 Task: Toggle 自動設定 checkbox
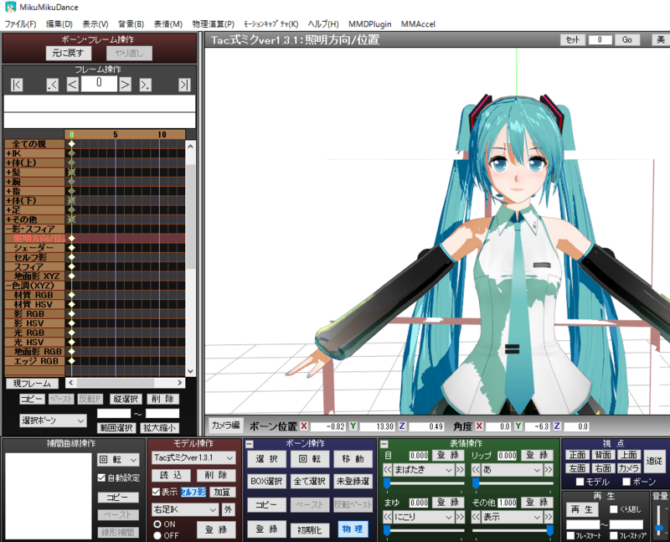coord(101,477)
